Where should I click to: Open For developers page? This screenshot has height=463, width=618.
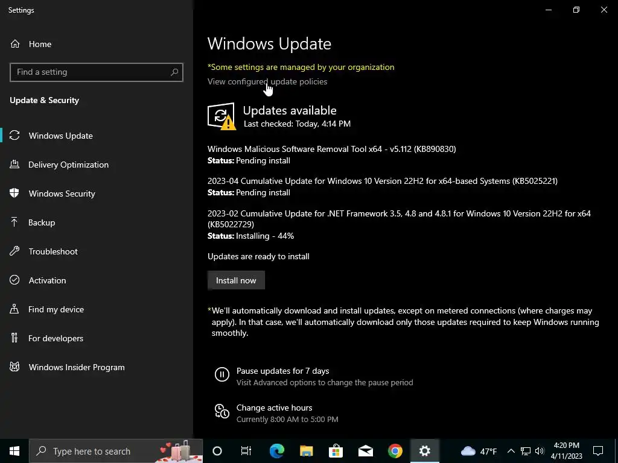pos(56,338)
